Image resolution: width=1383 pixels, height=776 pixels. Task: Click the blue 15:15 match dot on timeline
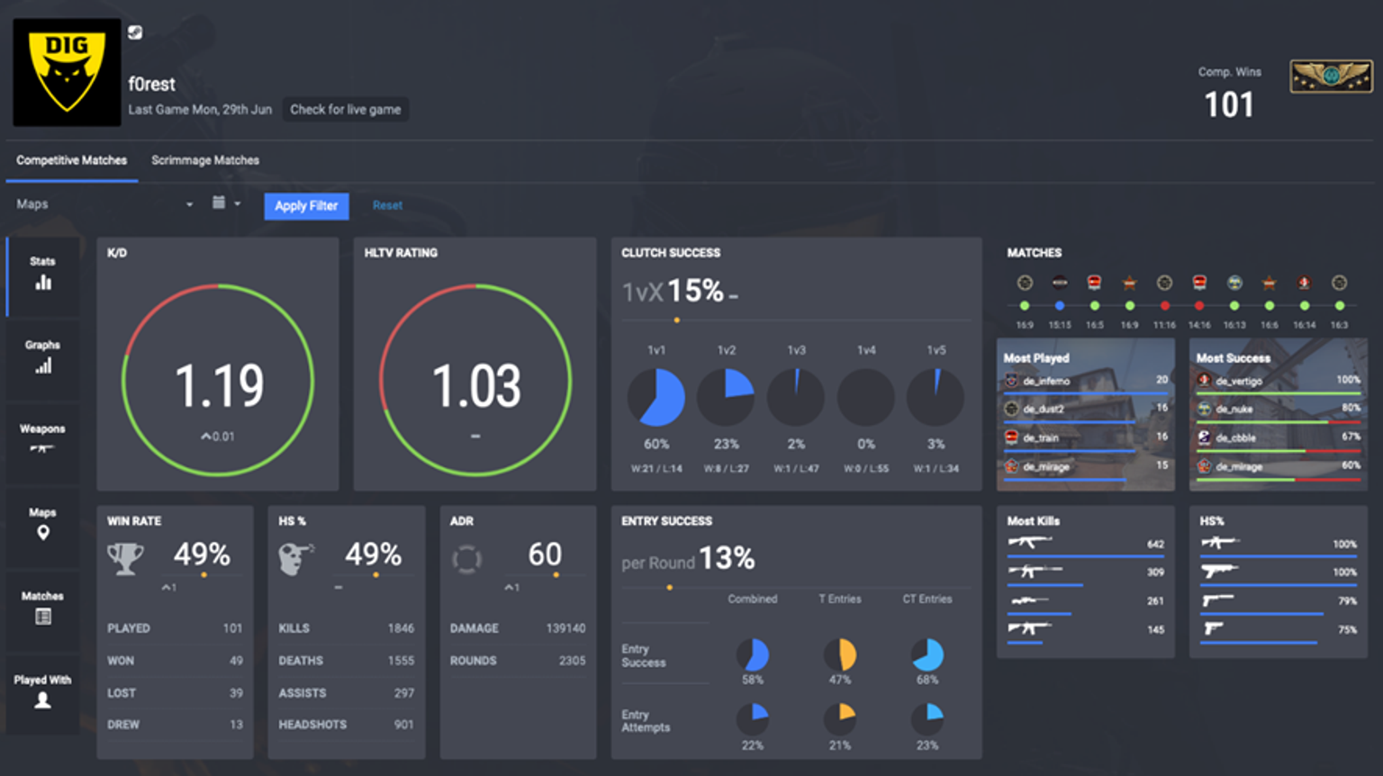(x=1059, y=306)
